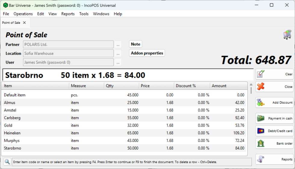Image resolution: width=295 pixels, height=169 pixels.
Task: Click the scrollbar up arrow
Action: [x=251, y=85]
